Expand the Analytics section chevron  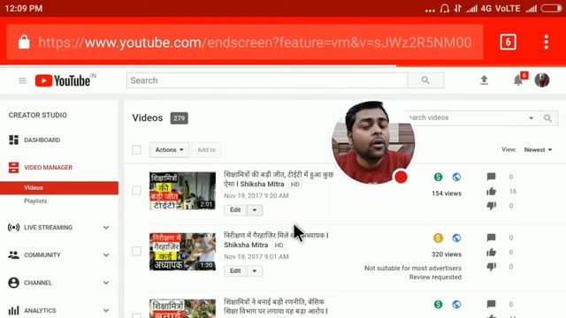(106, 310)
